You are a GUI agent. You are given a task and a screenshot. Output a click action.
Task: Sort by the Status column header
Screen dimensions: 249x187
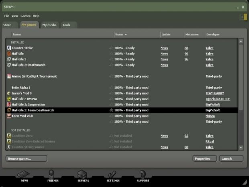pyautogui.click(x=137, y=34)
